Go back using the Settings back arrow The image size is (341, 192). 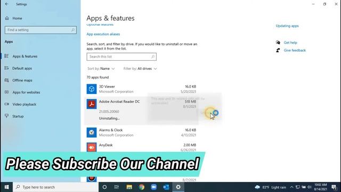7,4
